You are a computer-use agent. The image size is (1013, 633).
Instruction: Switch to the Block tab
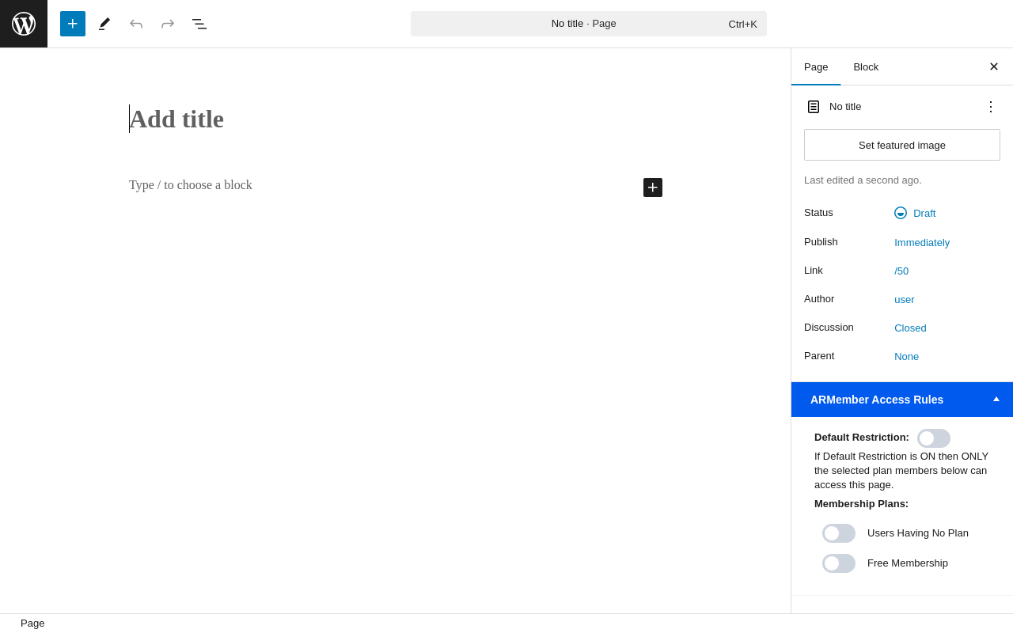pyautogui.click(x=866, y=66)
